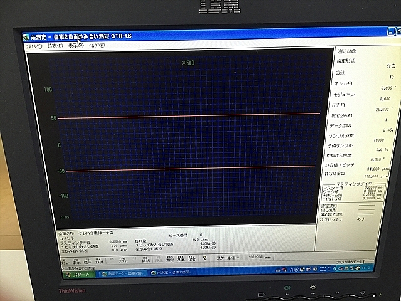Click the スケール値 readout value

(x=259, y=257)
